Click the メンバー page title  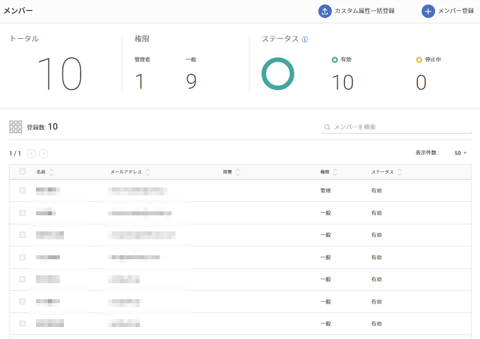click(x=18, y=10)
